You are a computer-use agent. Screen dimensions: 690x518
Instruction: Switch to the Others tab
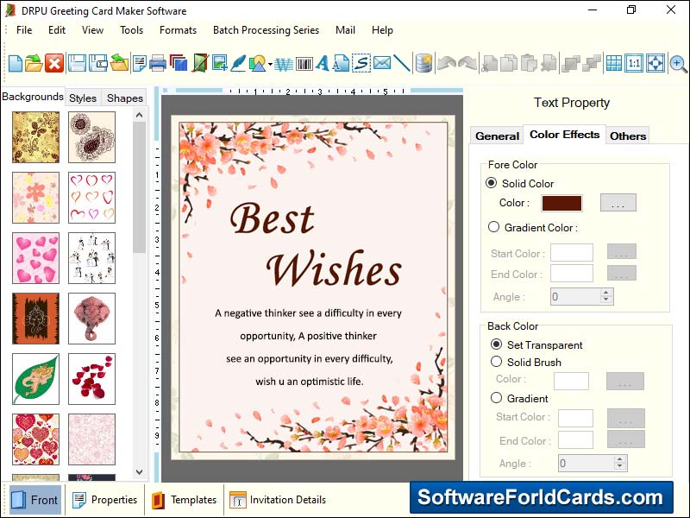click(x=628, y=136)
